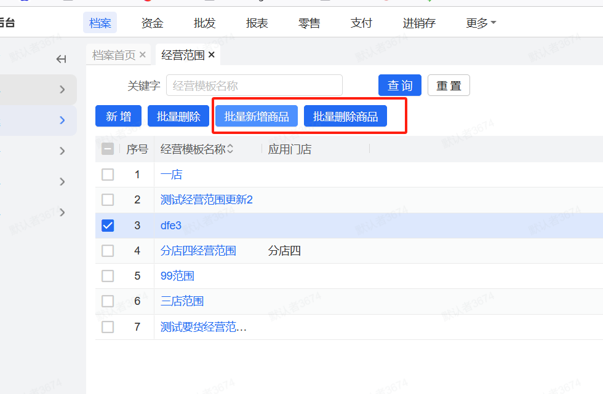The width and height of the screenshot is (603, 394).
Task: Open the 99范围 template link
Action: click(177, 276)
